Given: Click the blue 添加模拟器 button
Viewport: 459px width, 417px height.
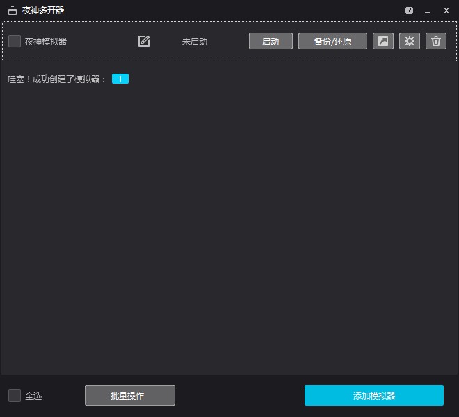Looking at the screenshot, I should [x=373, y=395].
